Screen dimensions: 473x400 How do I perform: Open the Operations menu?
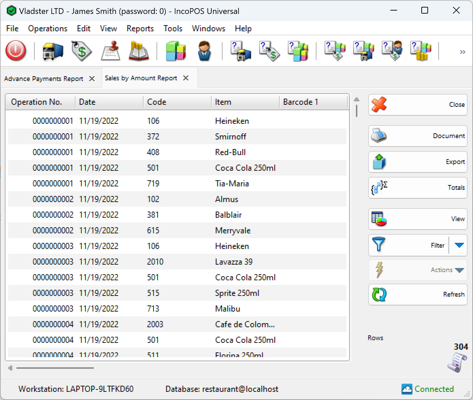pyautogui.click(x=48, y=29)
